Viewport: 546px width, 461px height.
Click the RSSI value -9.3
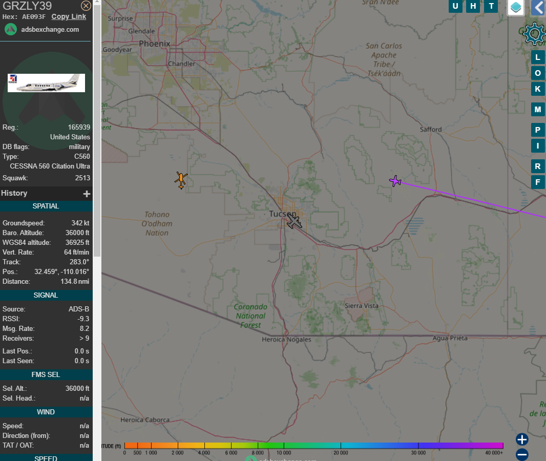tap(83, 319)
